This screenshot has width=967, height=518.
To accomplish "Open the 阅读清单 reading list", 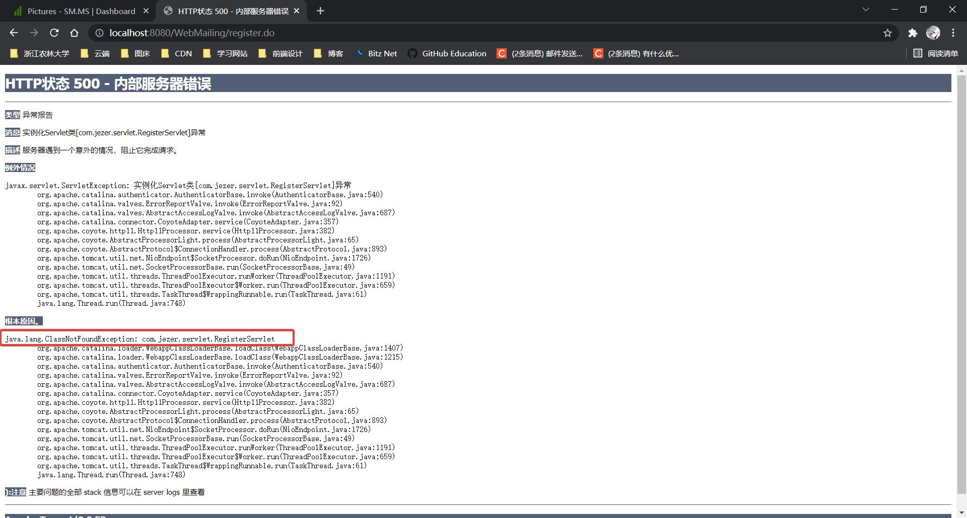I will coord(936,53).
